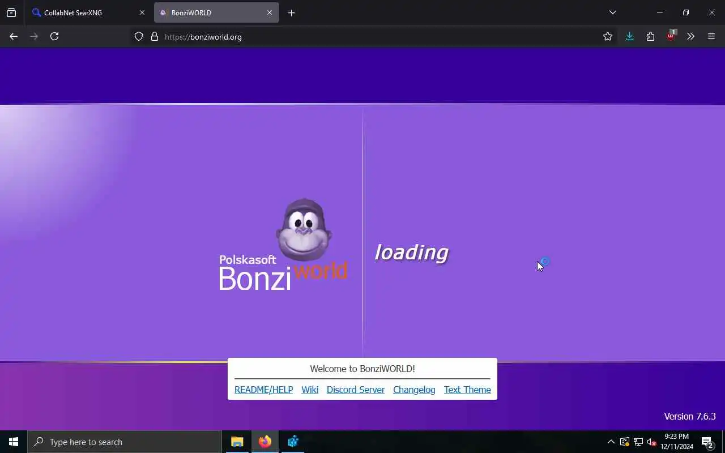Click the muted volume tray icon
725x453 pixels.
pos(651,442)
